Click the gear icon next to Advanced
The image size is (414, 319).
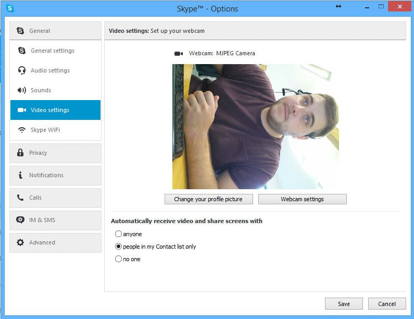point(20,242)
